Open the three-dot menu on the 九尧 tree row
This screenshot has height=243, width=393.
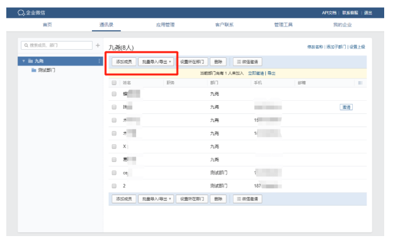100,61
